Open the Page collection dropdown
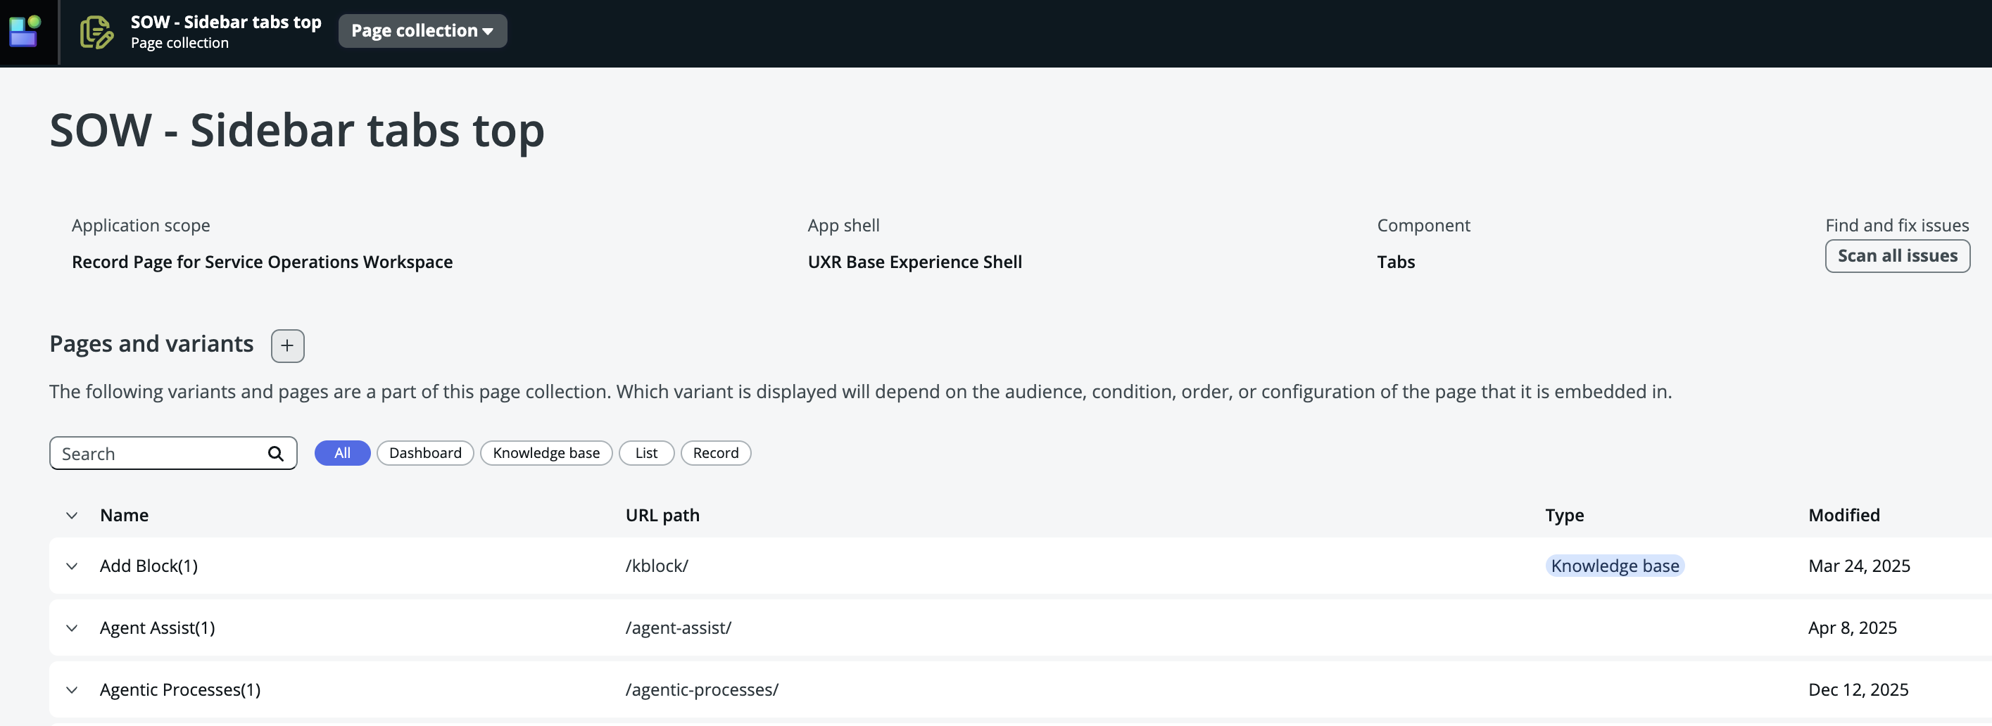 [x=422, y=31]
